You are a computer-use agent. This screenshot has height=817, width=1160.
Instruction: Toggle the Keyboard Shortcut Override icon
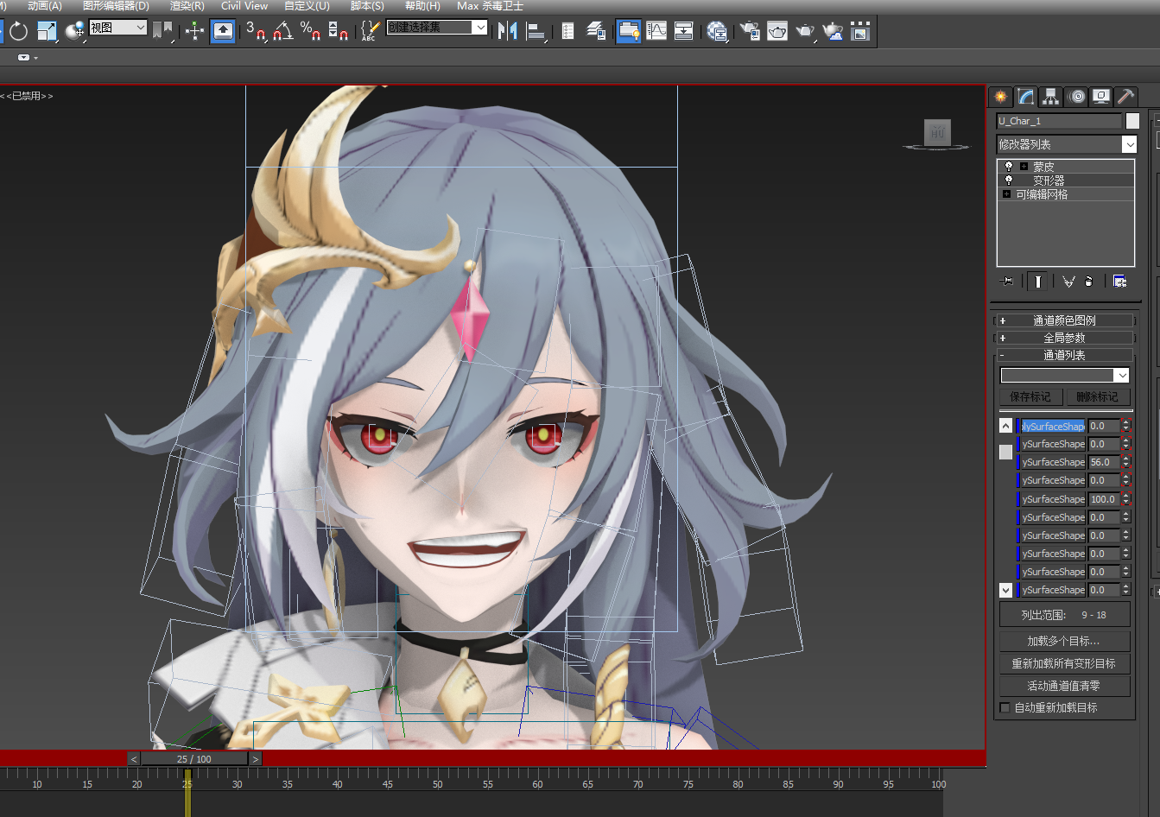(223, 32)
